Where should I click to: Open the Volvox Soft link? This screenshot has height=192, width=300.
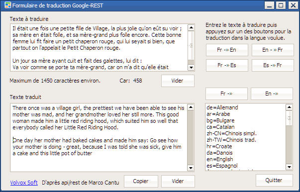24,183
